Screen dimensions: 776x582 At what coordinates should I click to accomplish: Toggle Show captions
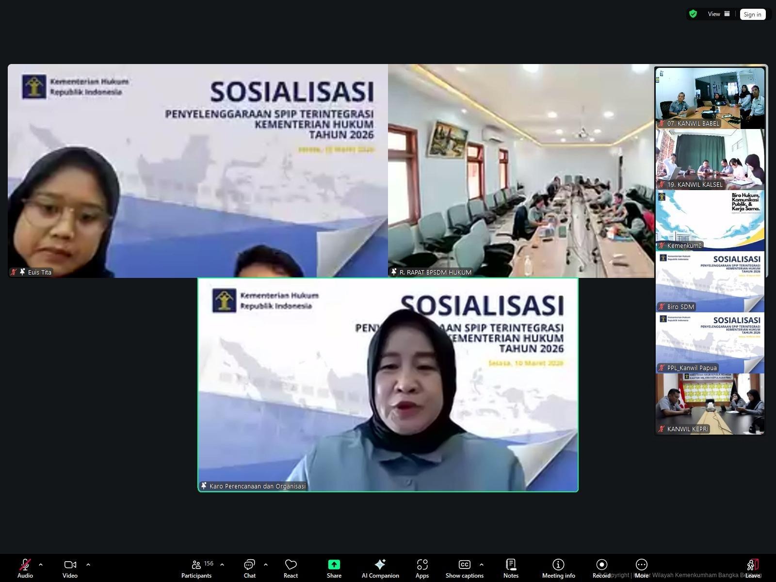464,568
